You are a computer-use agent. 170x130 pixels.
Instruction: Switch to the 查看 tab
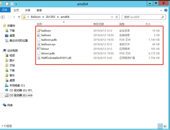39,10
